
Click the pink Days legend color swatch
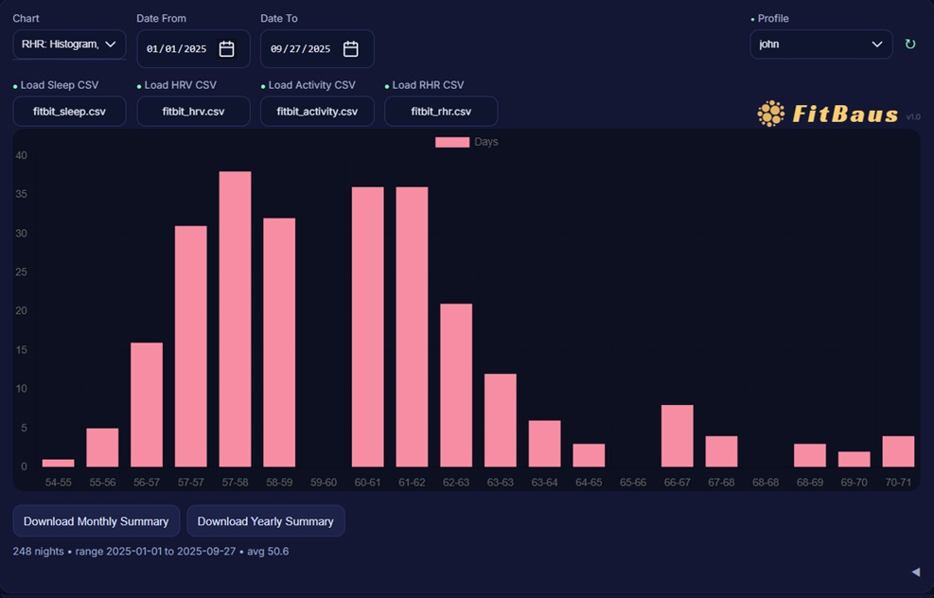pyautogui.click(x=451, y=142)
